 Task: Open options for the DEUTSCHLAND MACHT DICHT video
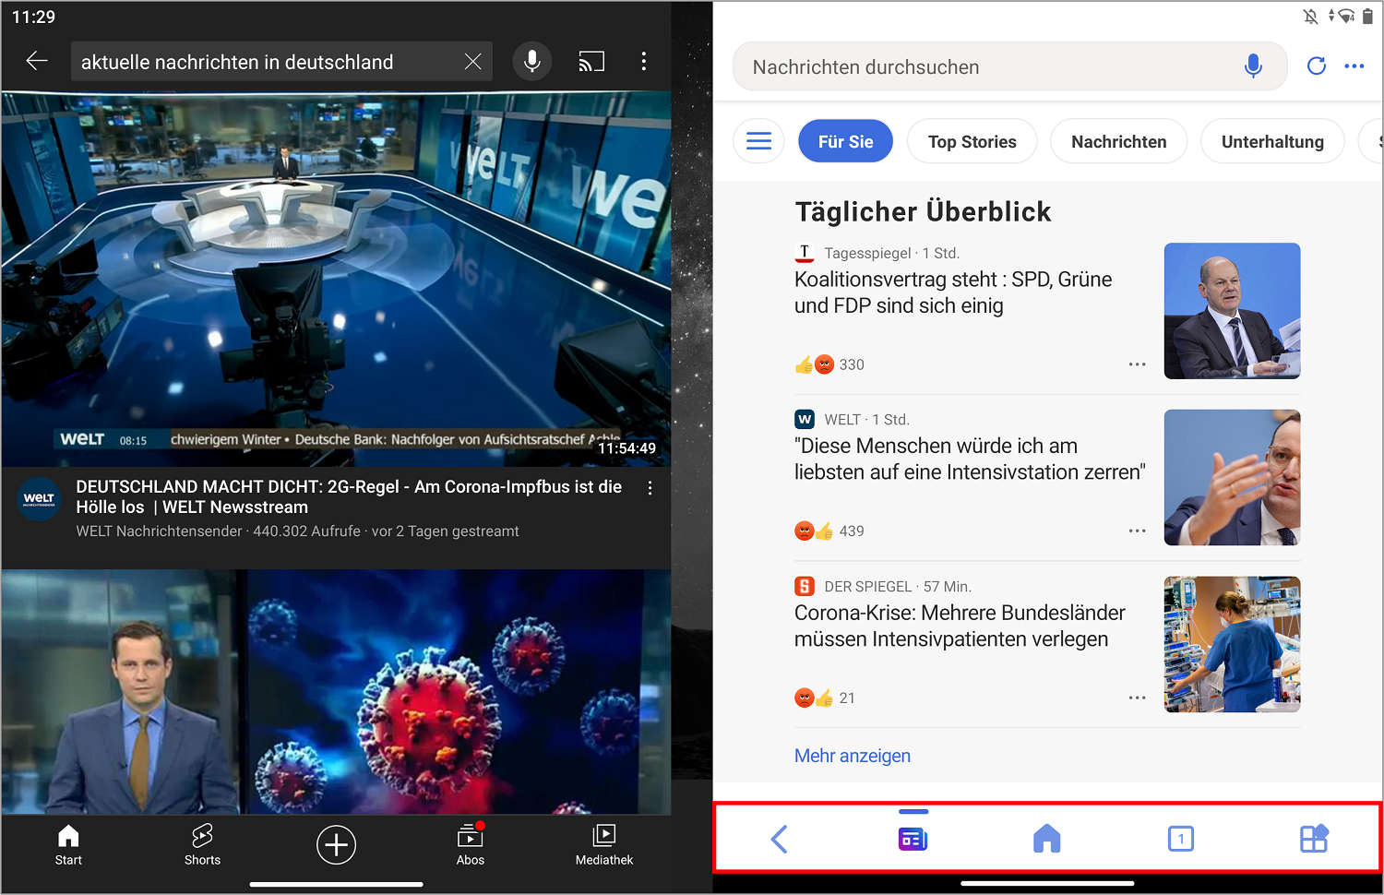[x=650, y=488]
